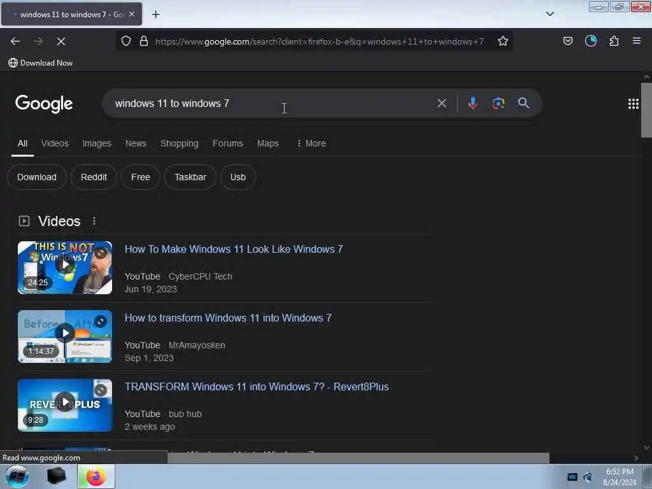Clear the Google search box text

tap(442, 103)
